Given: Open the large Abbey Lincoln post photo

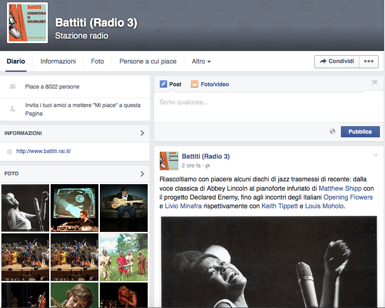Looking at the screenshot, I should click(x=269, y=262).
